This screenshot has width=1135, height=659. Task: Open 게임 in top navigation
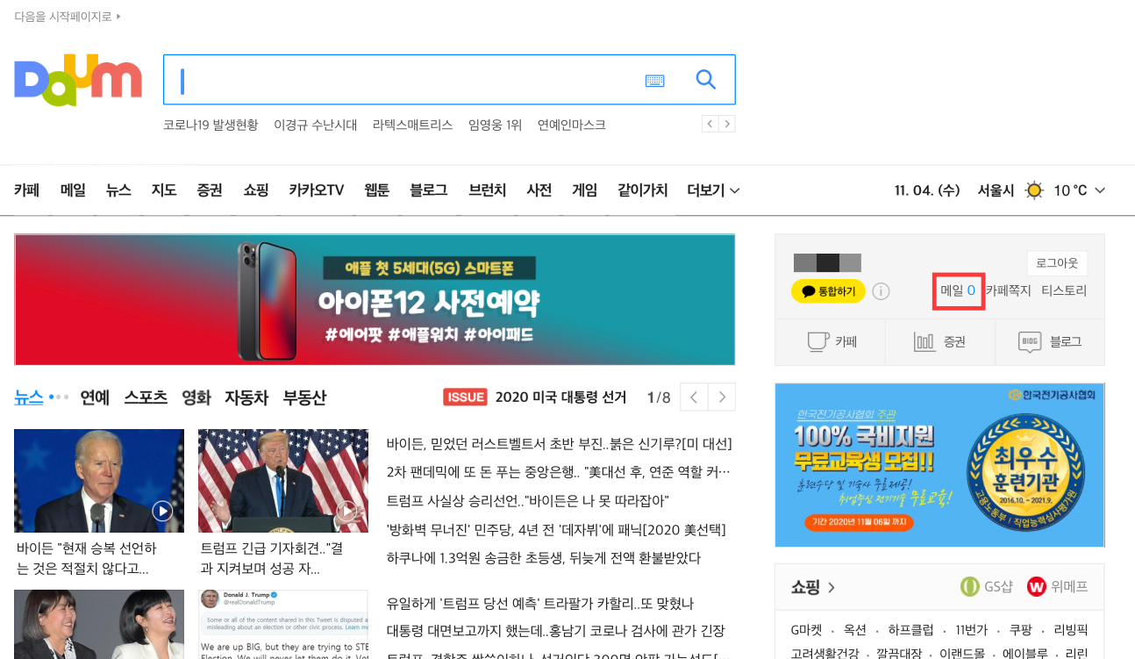click(x=585, y=190)
